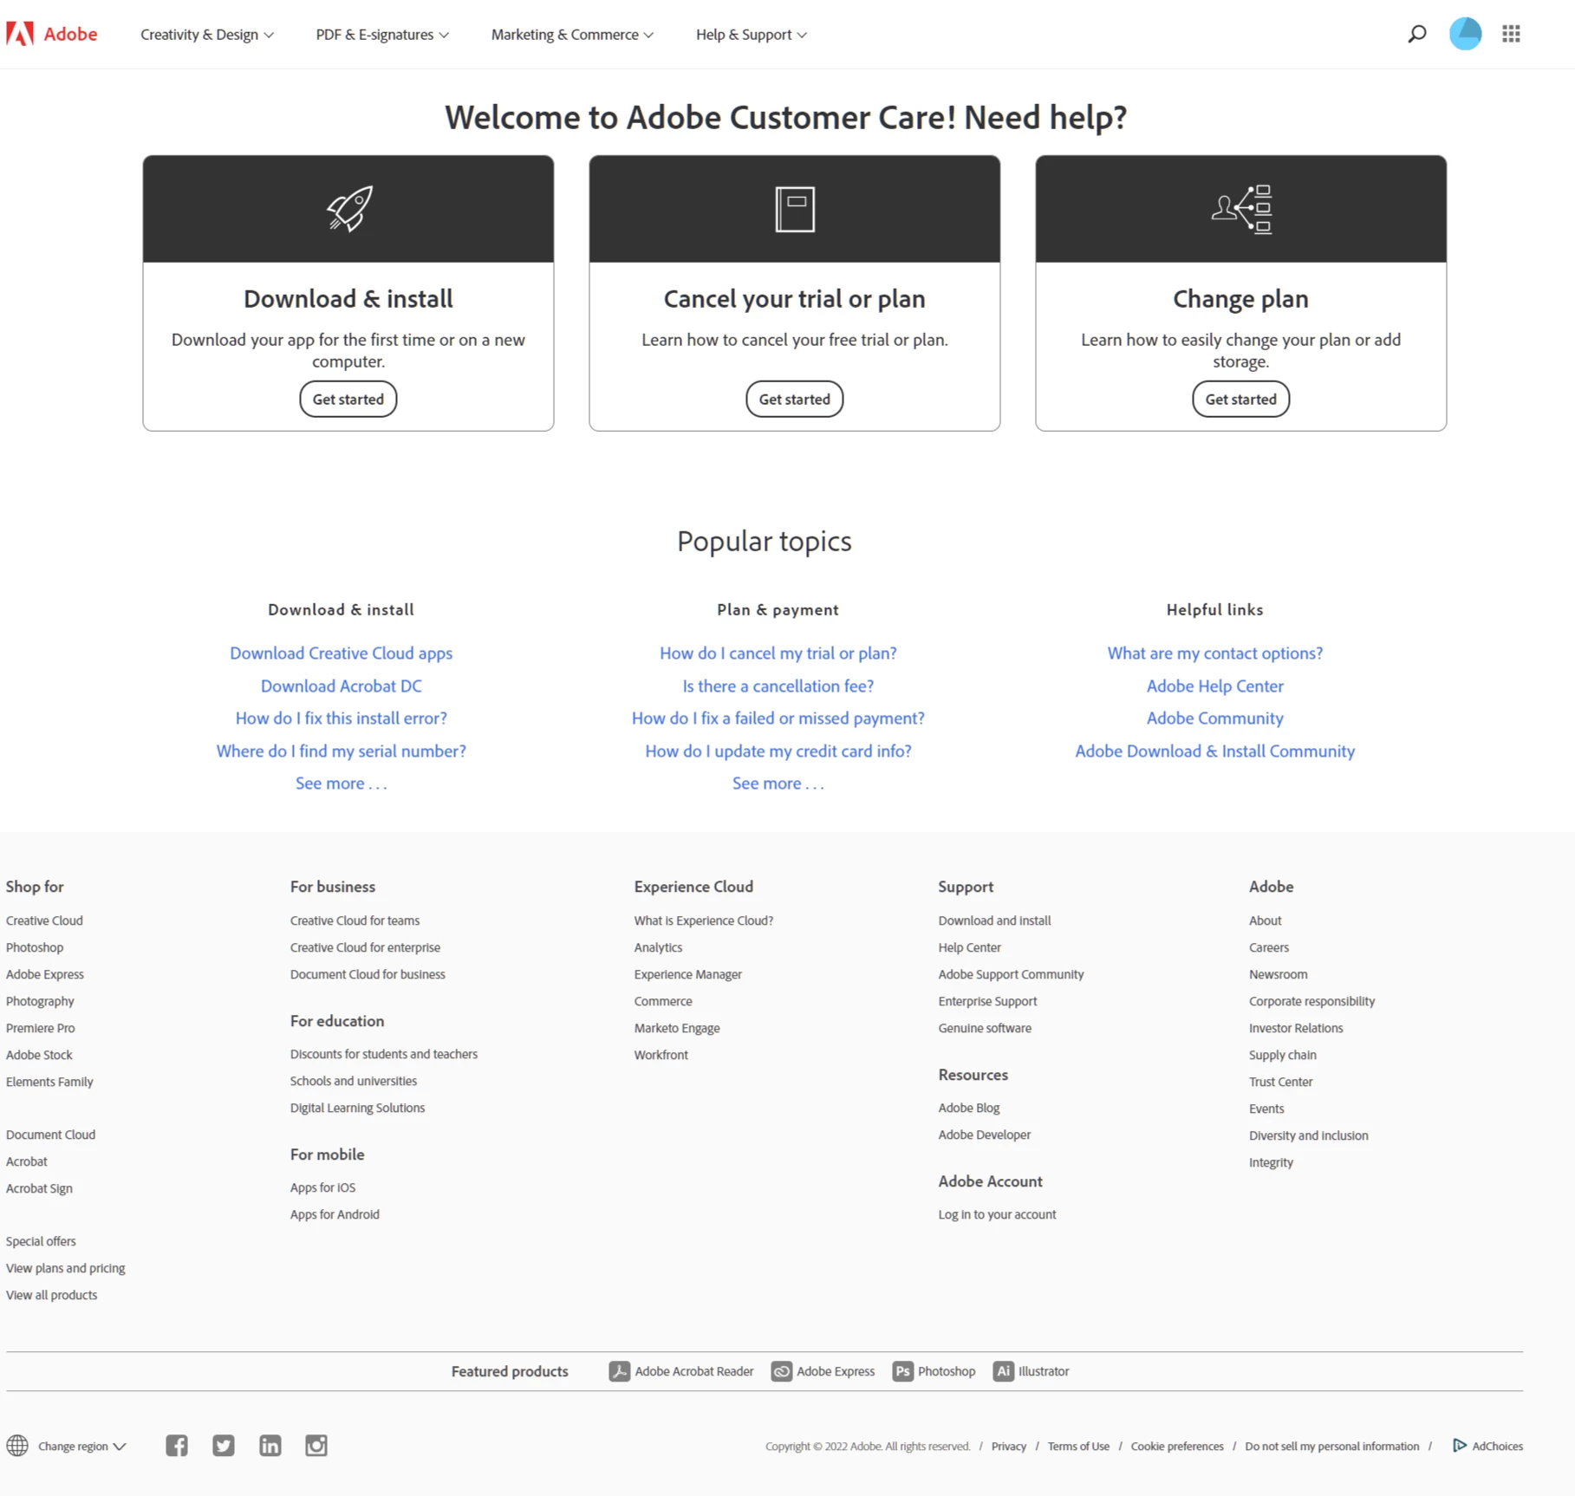The image size is (1575, 1496).
Task: Expand the PDF & E-signatures menu
Action: pyautogui.click(x=382, y=35)
